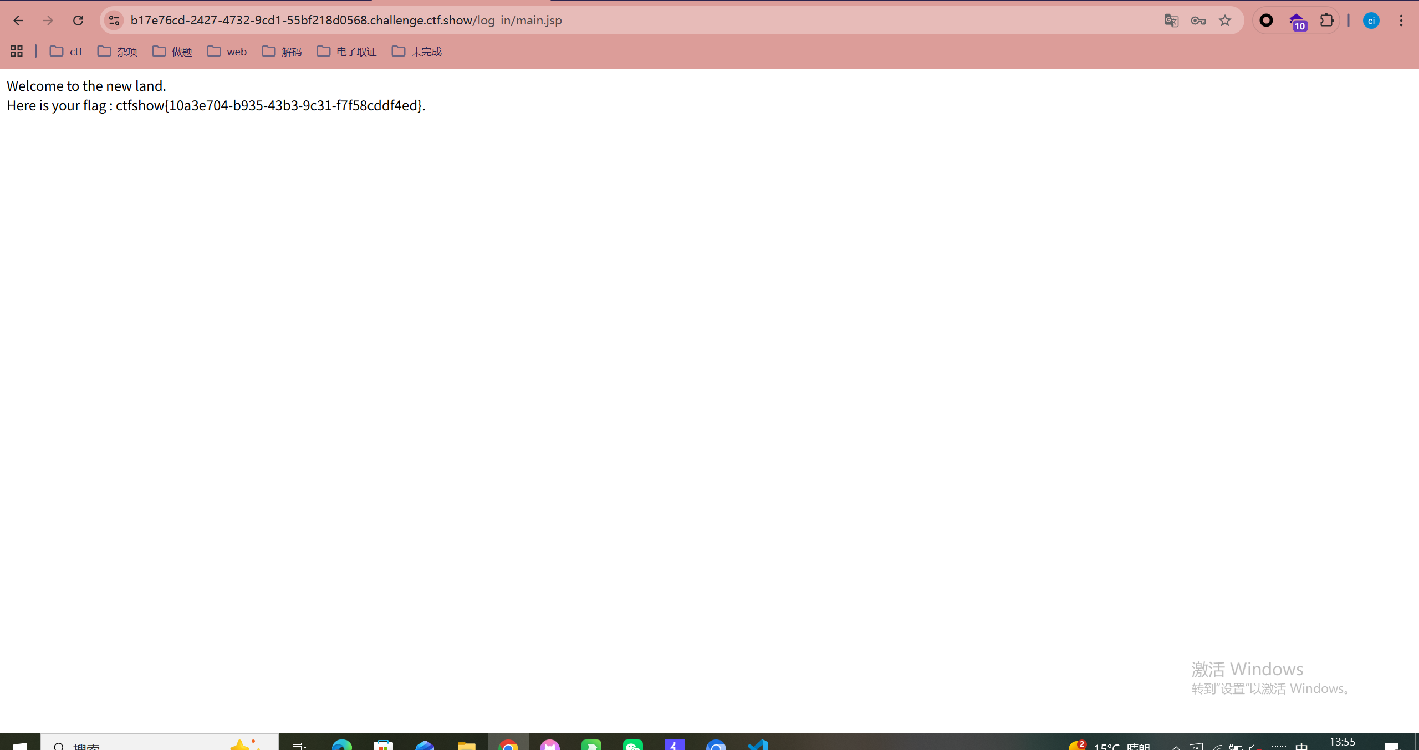Click the forward navigation arrow

pyautogui.click(x=48, y=21)
